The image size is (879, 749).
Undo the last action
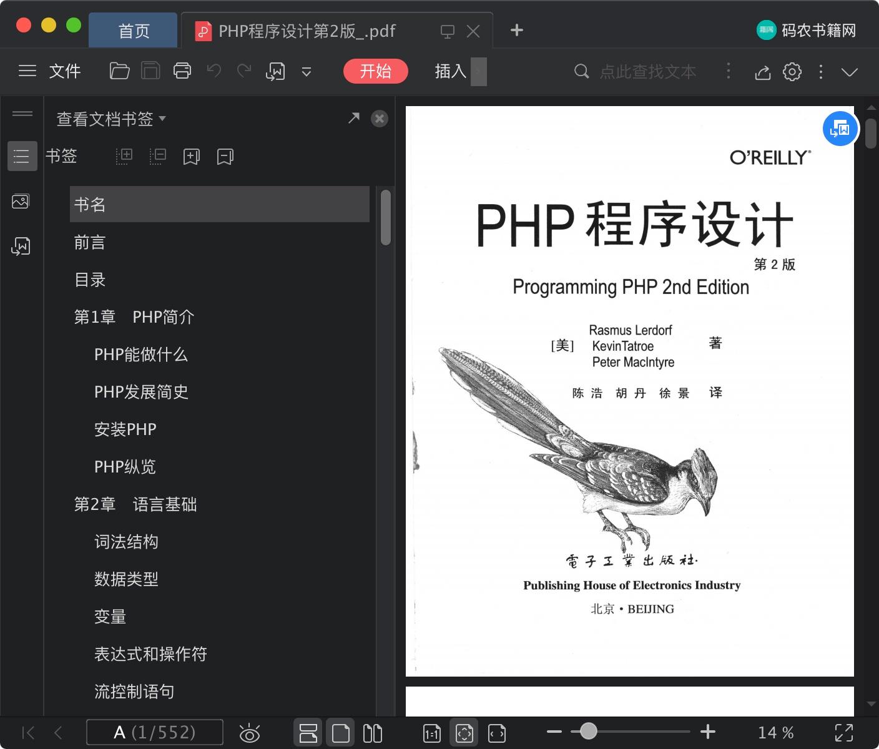click(x=214, y=71)
